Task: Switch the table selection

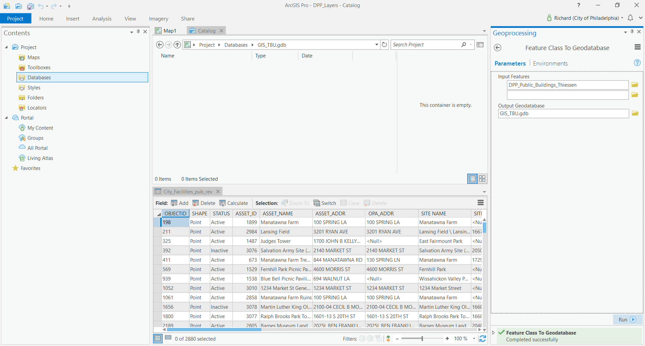Action: coord(325,203)
